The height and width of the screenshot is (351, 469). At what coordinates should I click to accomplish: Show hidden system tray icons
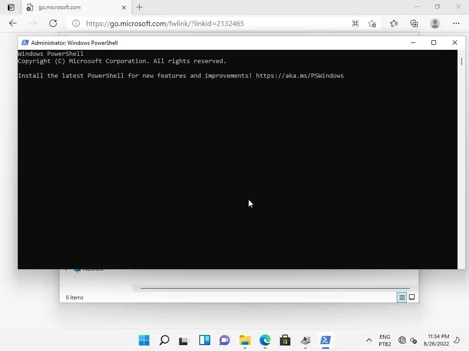pyautogui.click(x=369, y=340)
